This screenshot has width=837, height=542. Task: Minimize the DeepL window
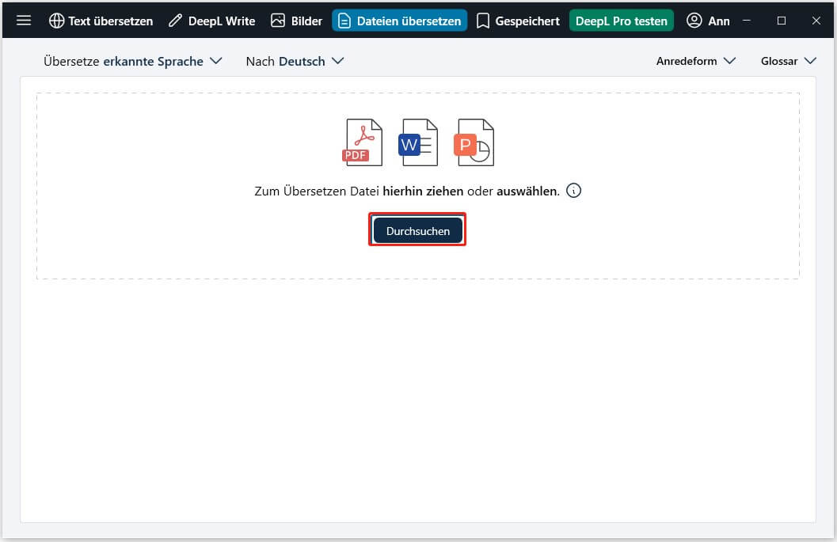pyautogui.click(x=747, y=21)
